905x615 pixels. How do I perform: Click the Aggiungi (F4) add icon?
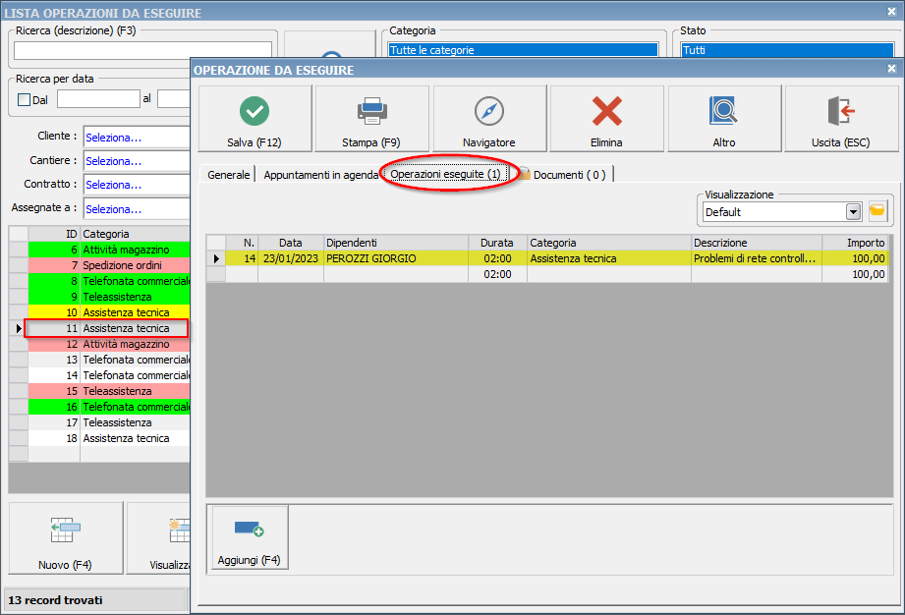pyautogui.click(x=250, y=531)
